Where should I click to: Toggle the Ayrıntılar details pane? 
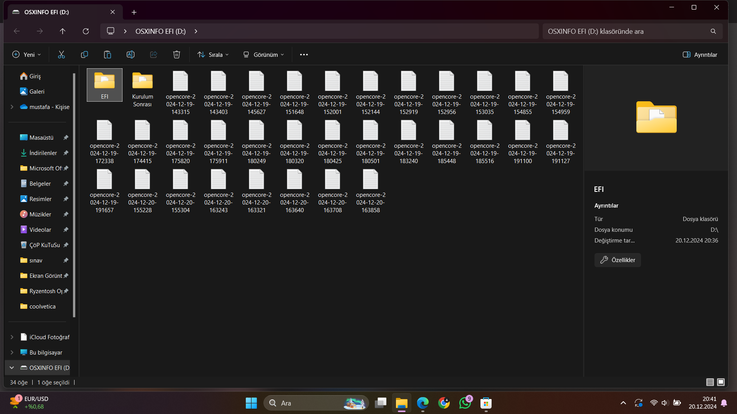point(700,54)
